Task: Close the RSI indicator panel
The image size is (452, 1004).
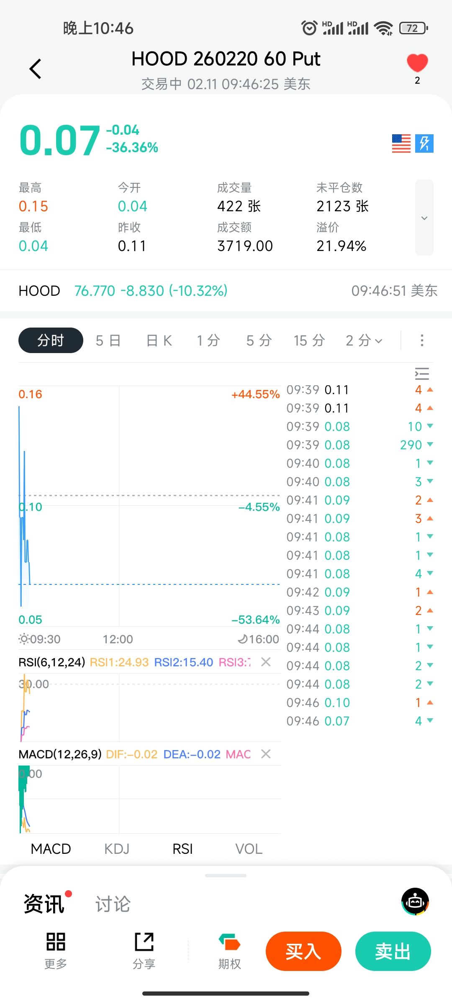Action: coord(266,662)
